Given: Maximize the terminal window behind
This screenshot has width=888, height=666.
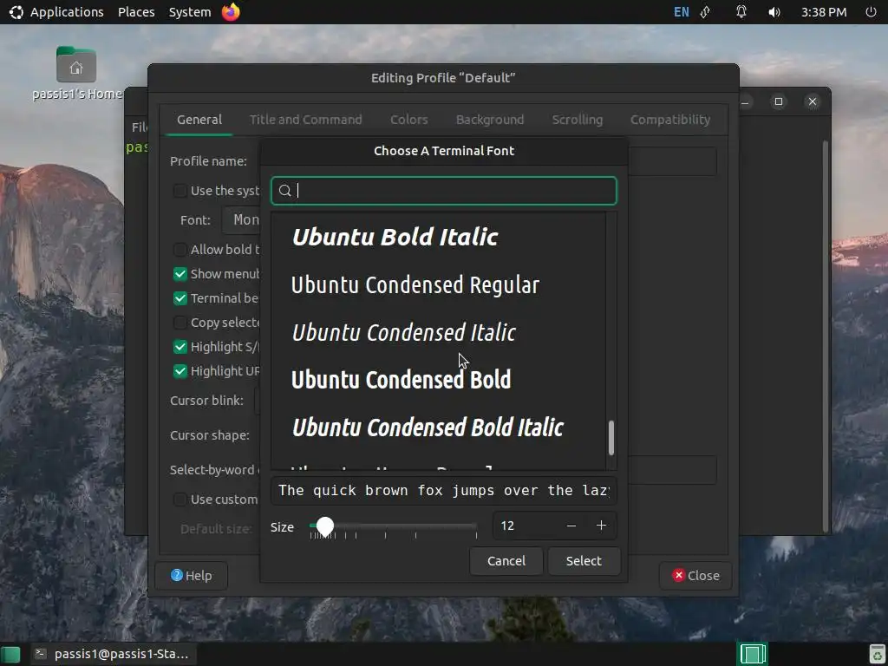Looking at the screenshot, I should 779,101.
